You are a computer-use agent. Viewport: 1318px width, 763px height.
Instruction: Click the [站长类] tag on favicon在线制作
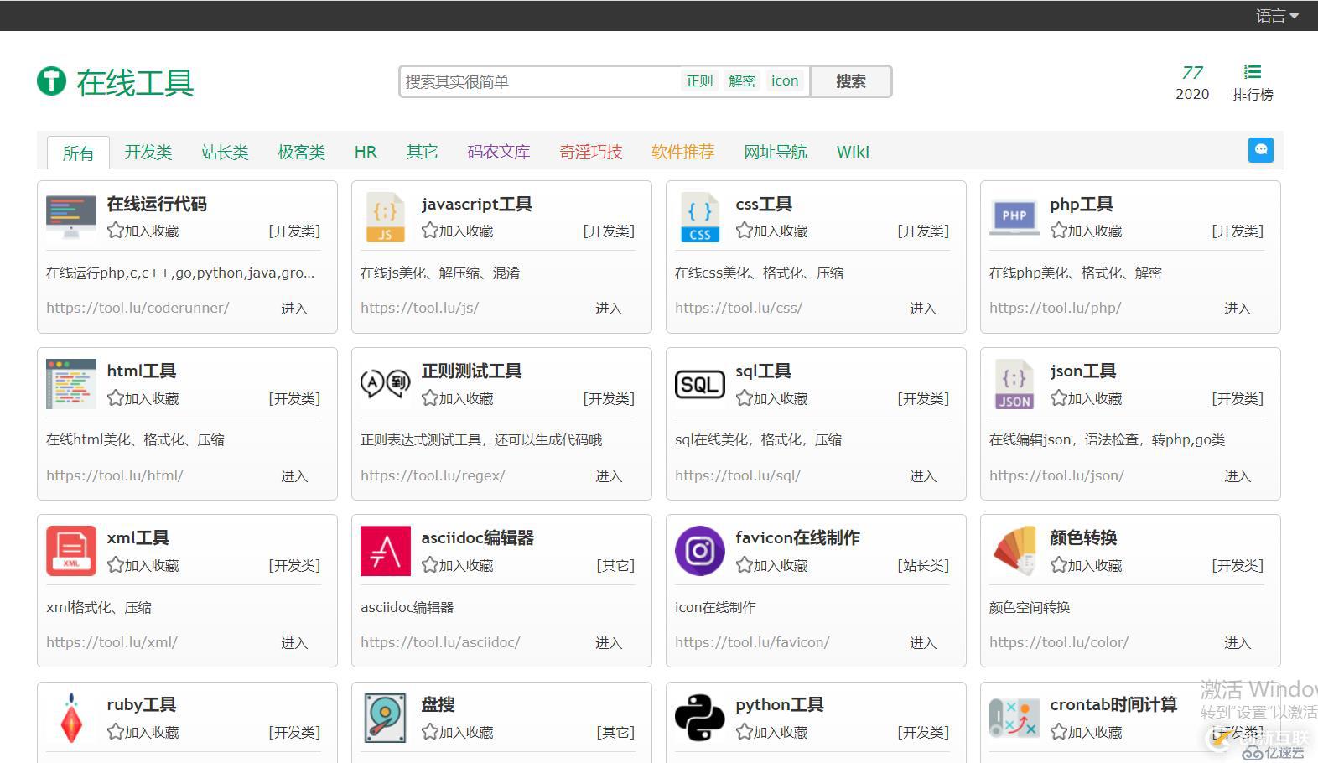pyautogui.click(x=923, y=566)
